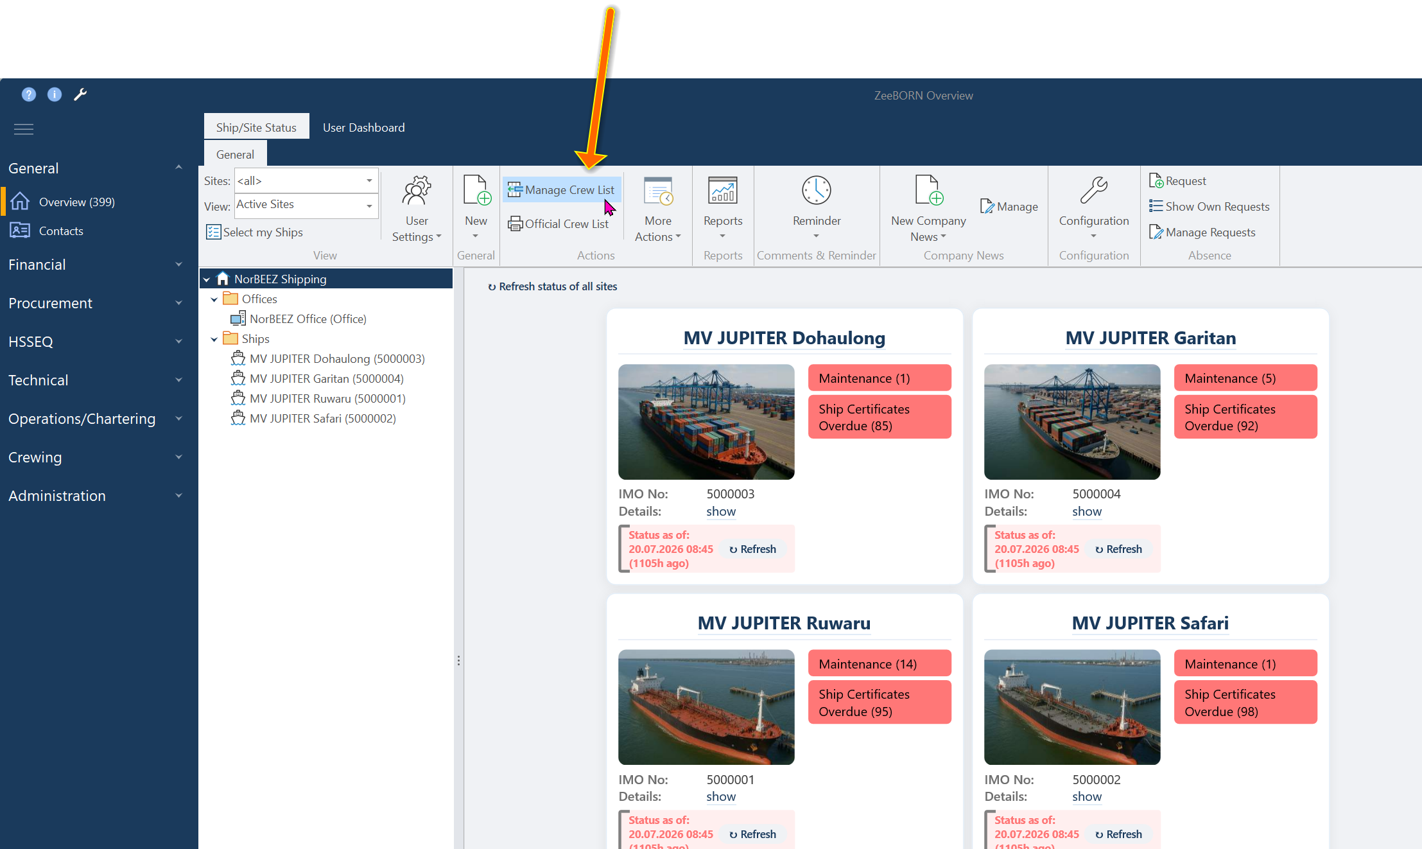1422x849 pixels.
Task: Open Maintenance (5) for Garitan
Action: 1245,378
